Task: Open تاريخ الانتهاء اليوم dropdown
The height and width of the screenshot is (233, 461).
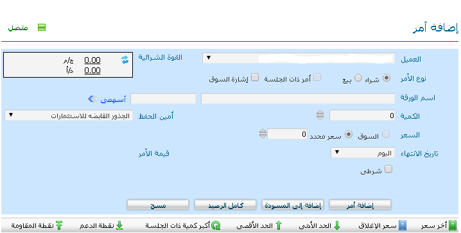Action: [x=363, y=153]
